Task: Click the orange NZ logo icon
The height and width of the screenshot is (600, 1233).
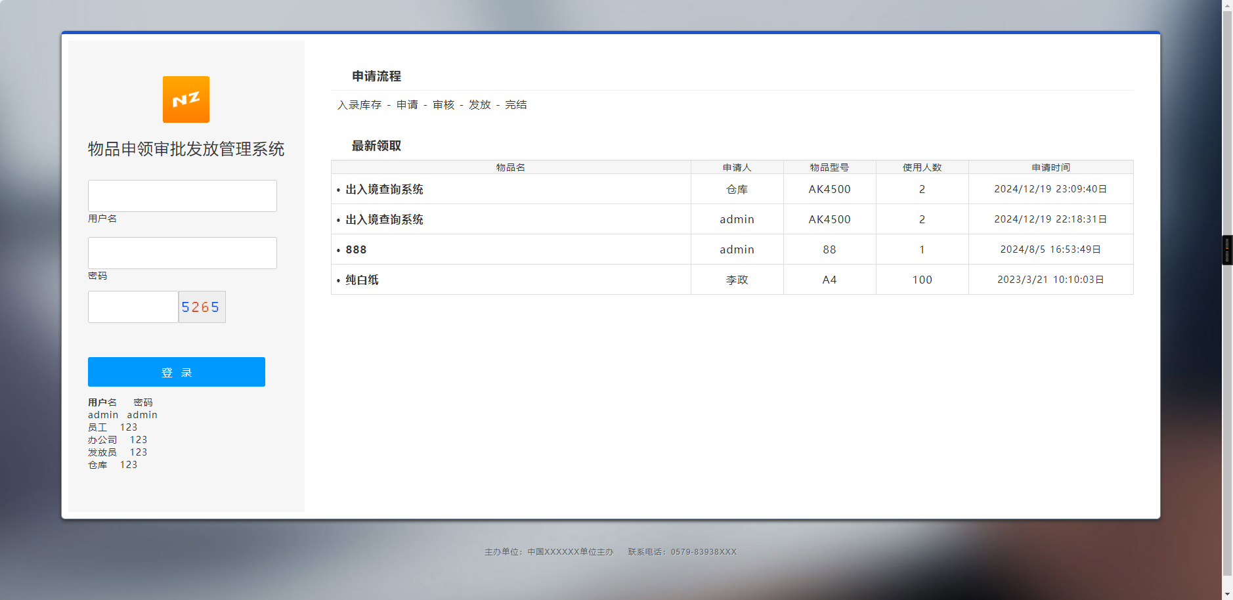Action: click(186, 99)
